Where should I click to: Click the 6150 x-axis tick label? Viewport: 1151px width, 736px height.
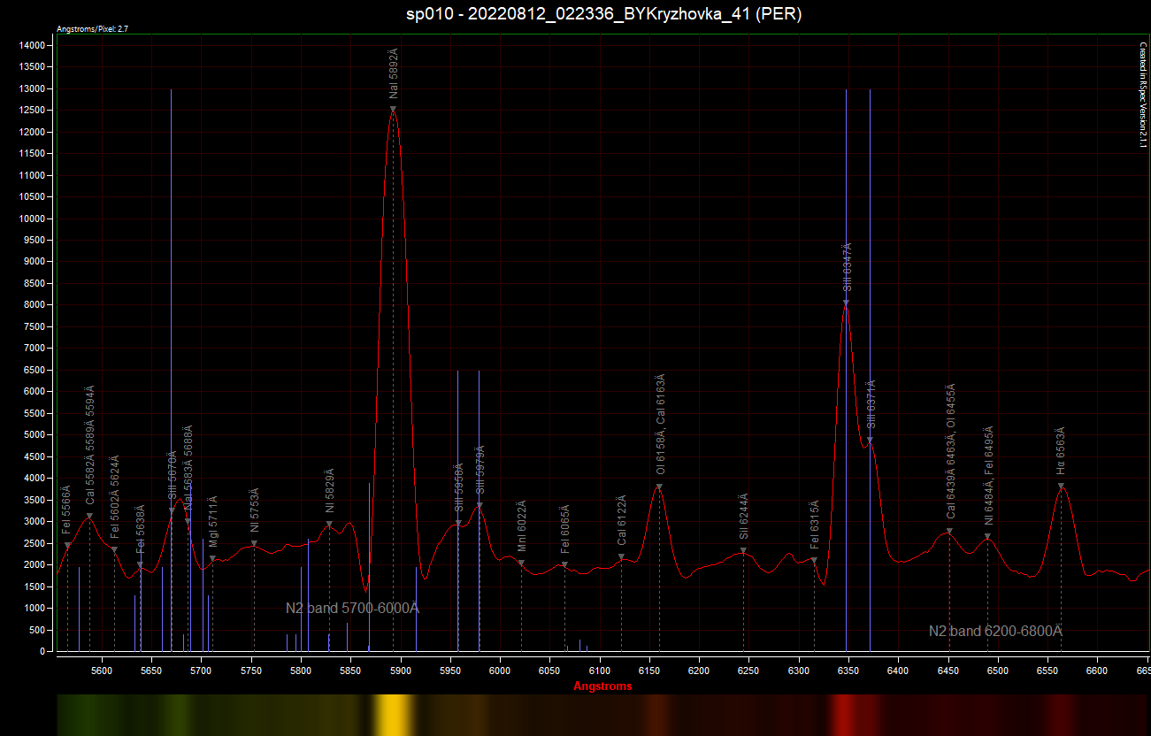coord(649,671)
